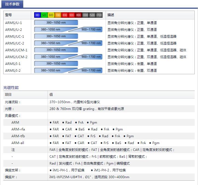This screenshot has height=185, width=198.
Task: Click the 280 & 760nm 双闪耀 grating value
Action: point(87,109)
